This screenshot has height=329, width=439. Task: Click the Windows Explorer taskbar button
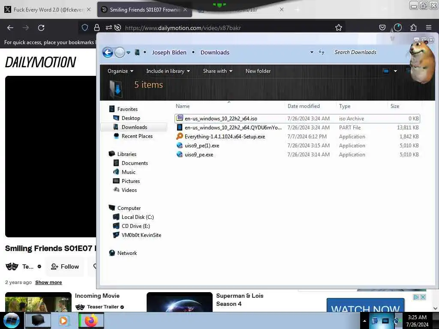(38, 320)
